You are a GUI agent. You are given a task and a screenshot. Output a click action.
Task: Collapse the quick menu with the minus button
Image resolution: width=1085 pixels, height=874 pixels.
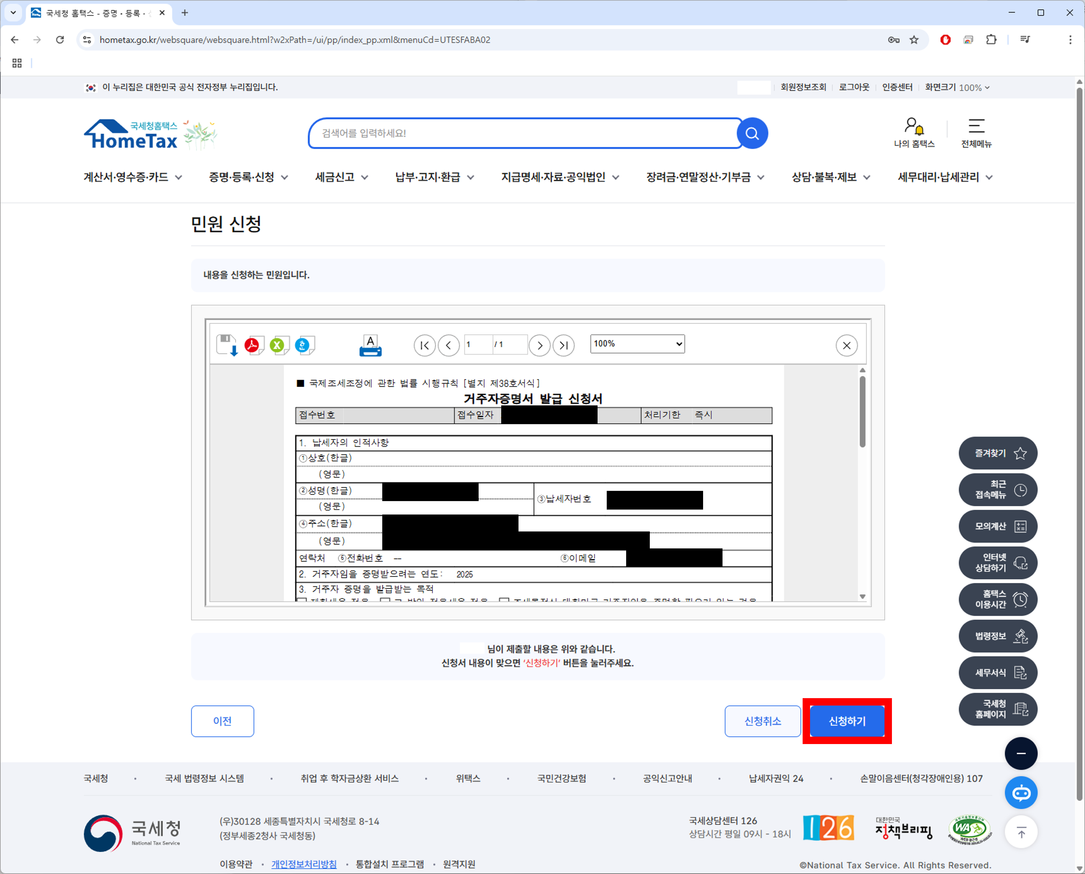point(1020,753)
